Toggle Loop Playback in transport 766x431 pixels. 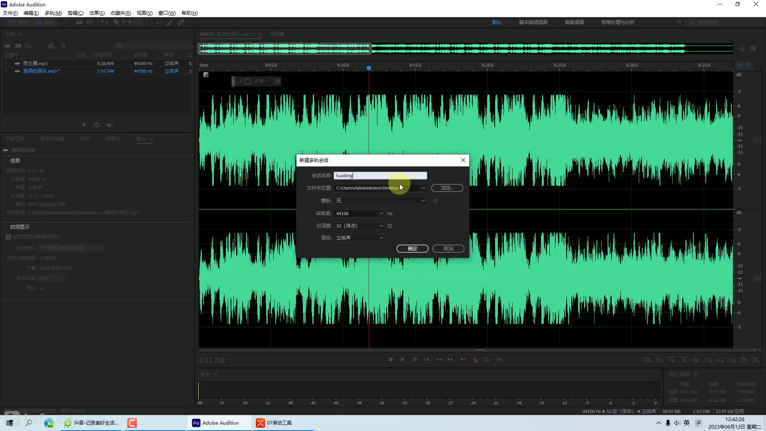coord(487,360)
